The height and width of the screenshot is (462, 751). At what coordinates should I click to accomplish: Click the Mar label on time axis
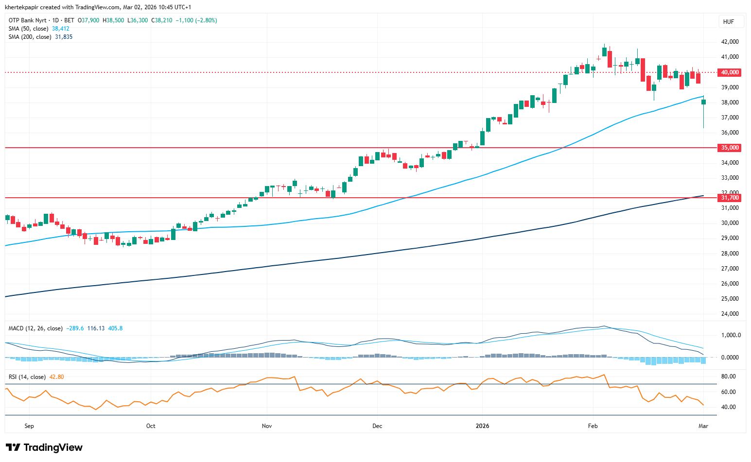click(703, 426)
